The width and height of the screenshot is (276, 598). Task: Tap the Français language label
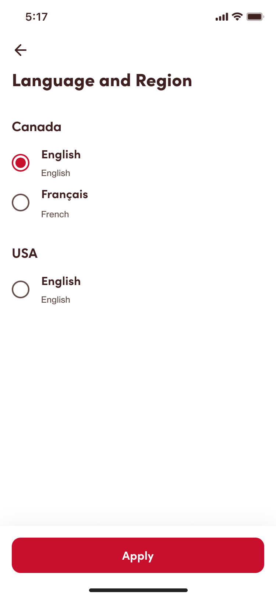pos(64,194)
